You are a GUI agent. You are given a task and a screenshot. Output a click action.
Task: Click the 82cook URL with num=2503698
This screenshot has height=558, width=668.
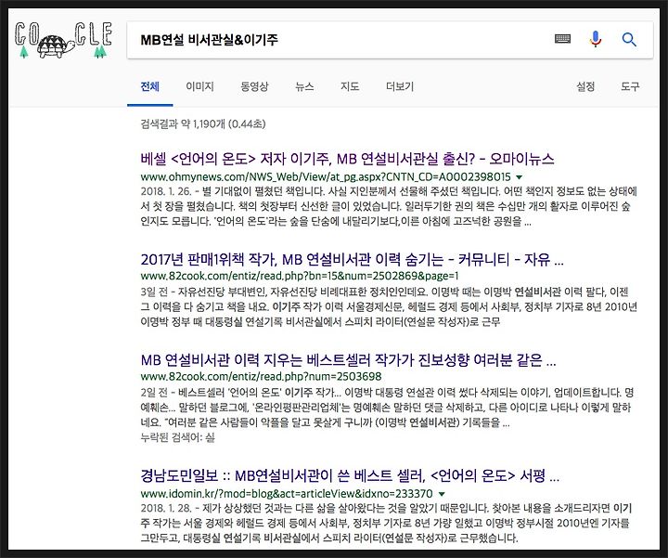(x=261, y=376)
